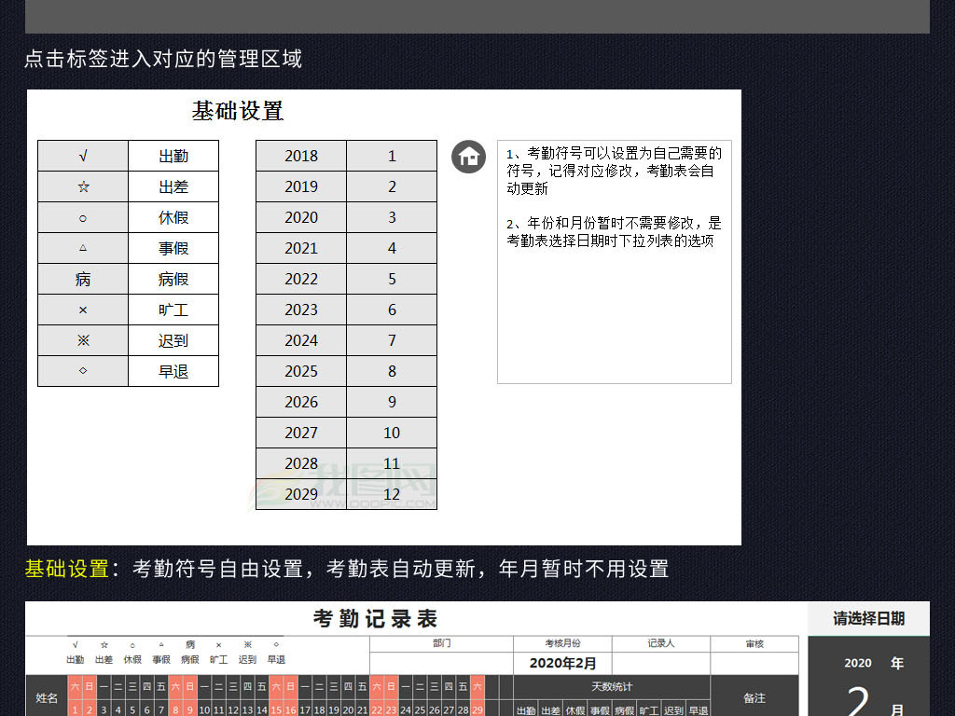Open the 2020 year selector in date panel
Screen dimensions: 955x716
pos(858,663)
